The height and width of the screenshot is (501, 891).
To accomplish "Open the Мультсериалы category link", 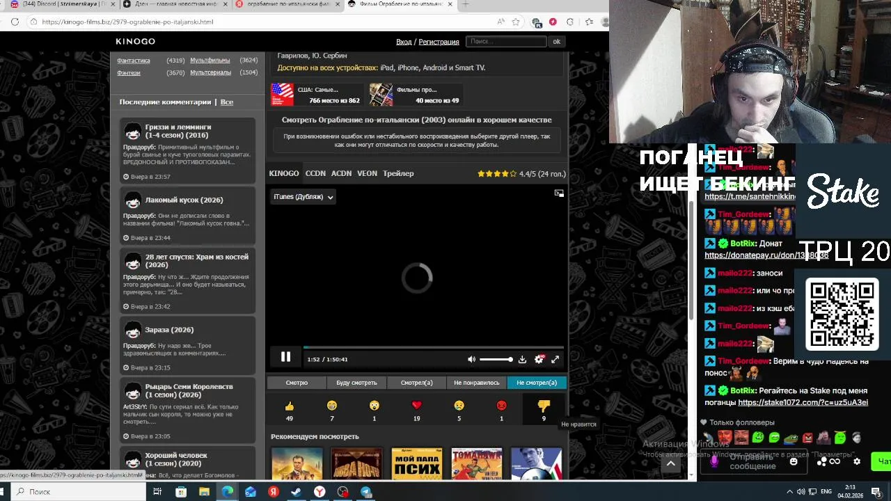I will click(211, 72).
